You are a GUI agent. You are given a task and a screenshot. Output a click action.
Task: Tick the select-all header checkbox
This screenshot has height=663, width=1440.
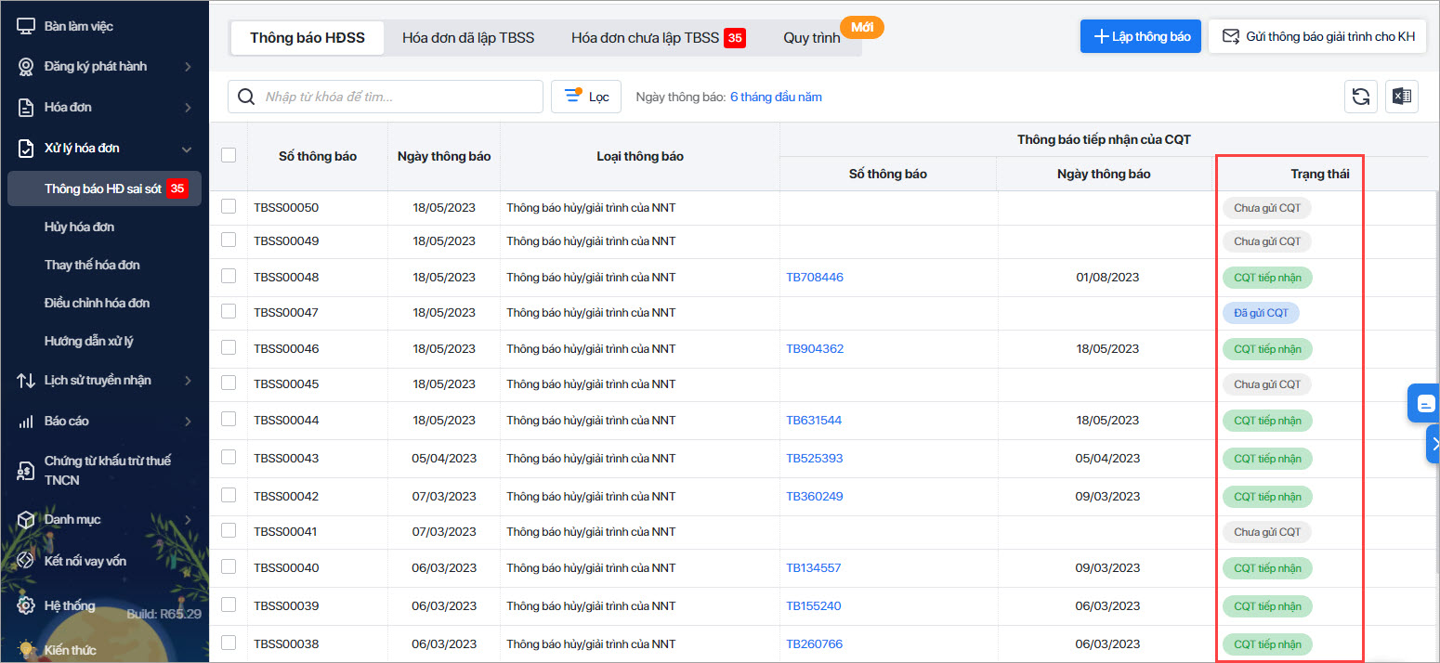[229, 155]
